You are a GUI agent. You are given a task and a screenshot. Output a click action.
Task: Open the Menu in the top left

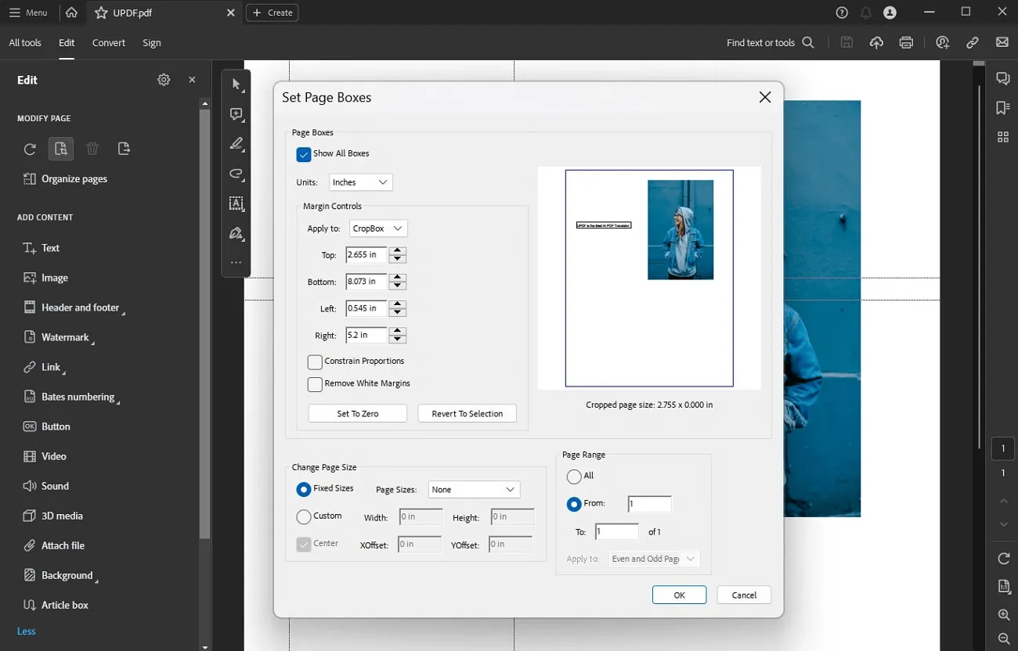[29, 12]
